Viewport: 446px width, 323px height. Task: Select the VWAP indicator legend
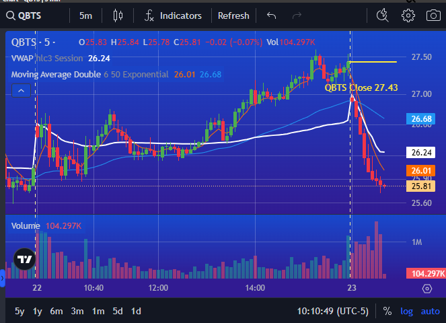(61, 59)
